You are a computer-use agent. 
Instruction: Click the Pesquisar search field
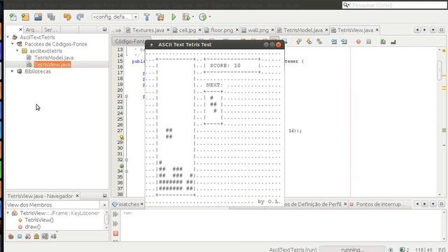395,5
